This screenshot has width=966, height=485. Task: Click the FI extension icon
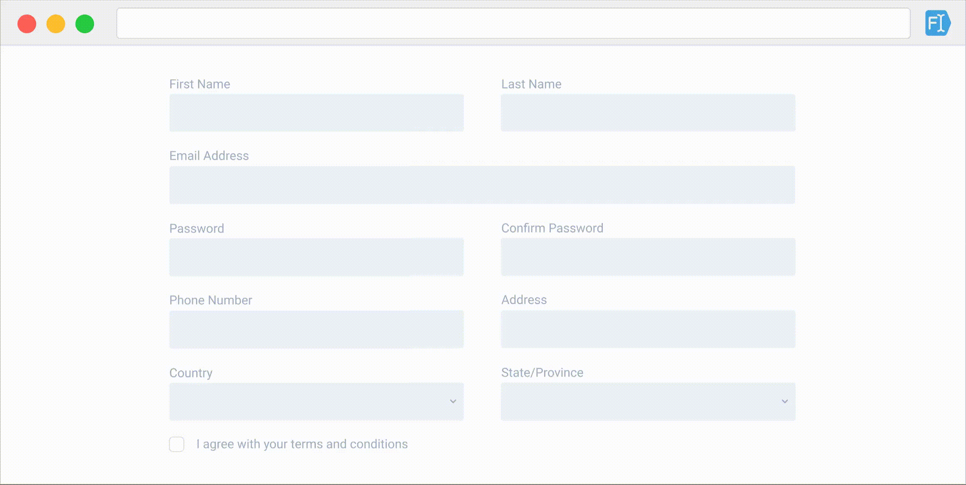[x=937, y=23]
